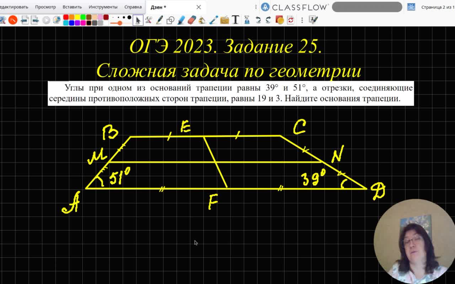Open the Просмотр menu
The image size is (455, 284).
45,6
